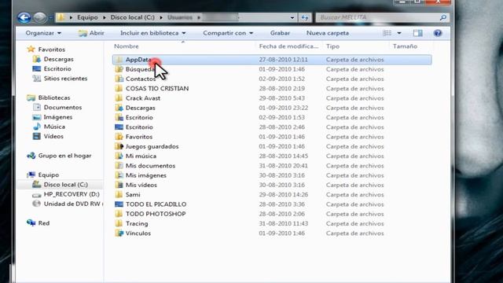Click the Unidad de DVD RW disc icon

[x=37, y=204]
